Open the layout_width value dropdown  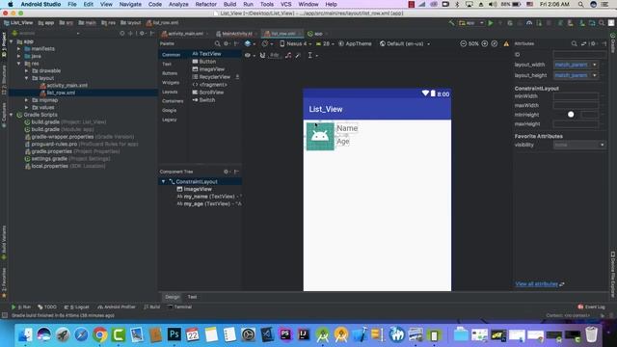(595, 65)
